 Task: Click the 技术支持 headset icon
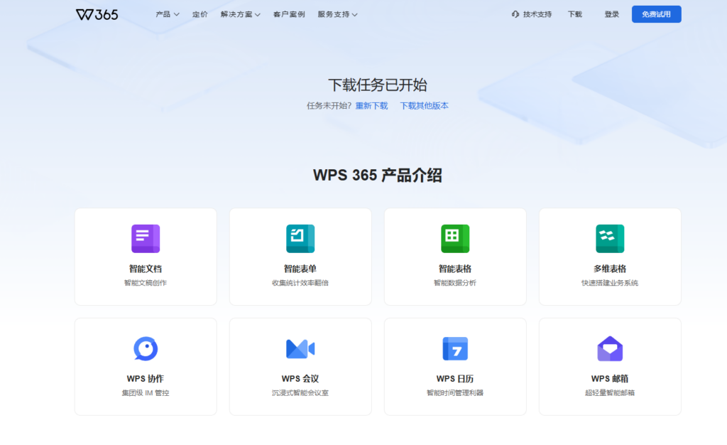[x=515, y=14]
